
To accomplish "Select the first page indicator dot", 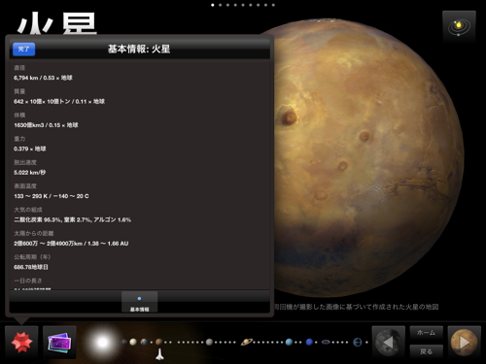I will 213,5.
